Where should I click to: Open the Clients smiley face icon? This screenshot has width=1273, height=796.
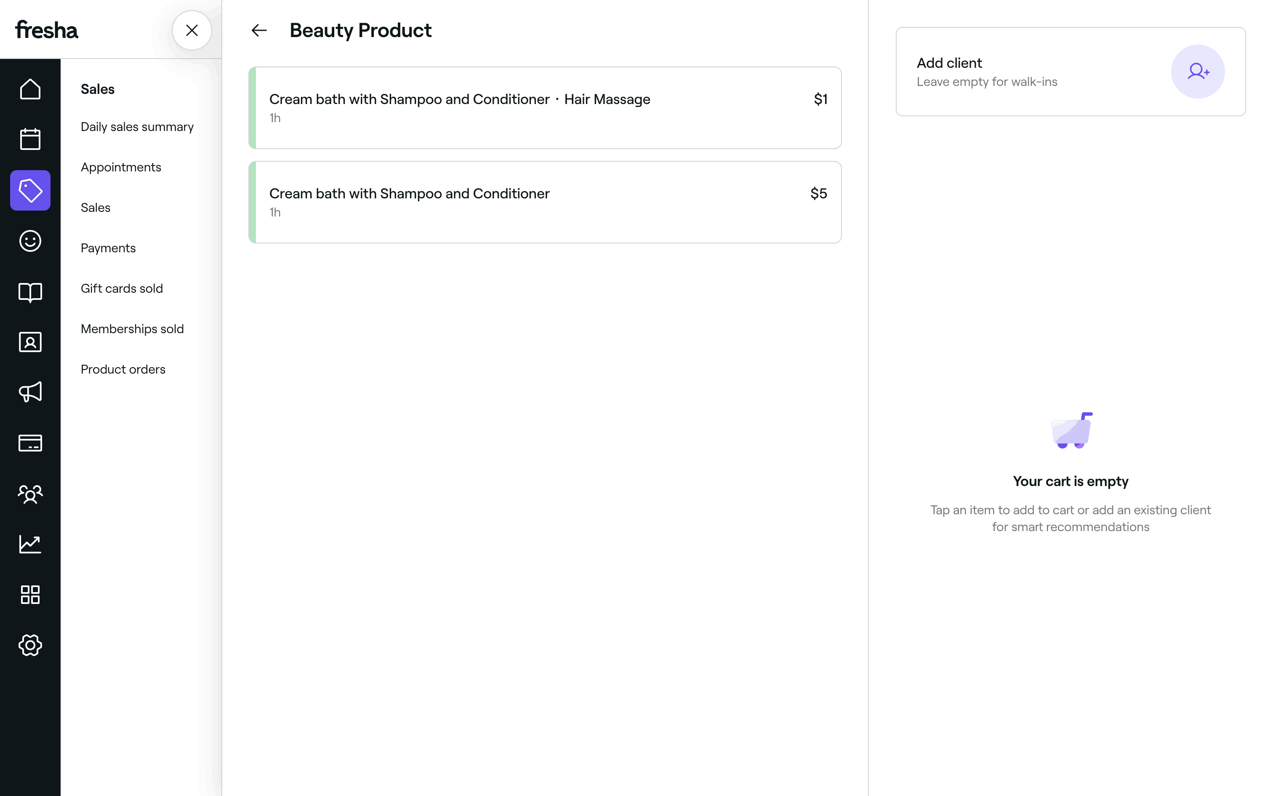pyautogui.click(x=30, y=241)
